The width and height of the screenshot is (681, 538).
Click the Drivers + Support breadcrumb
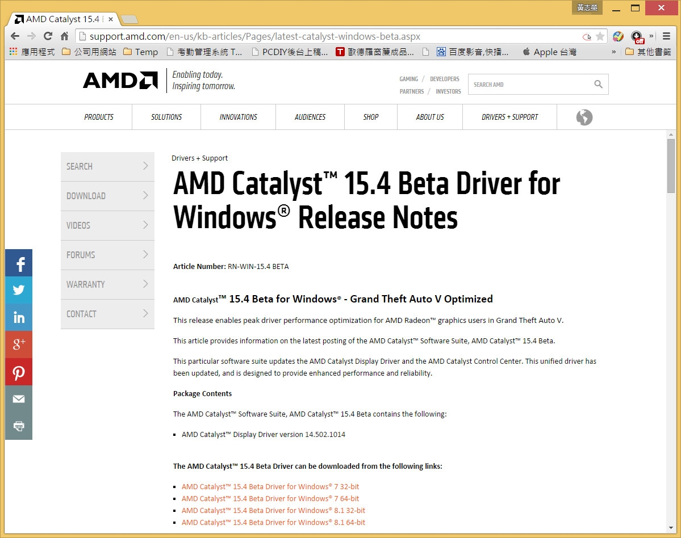[x=199, y=158]
